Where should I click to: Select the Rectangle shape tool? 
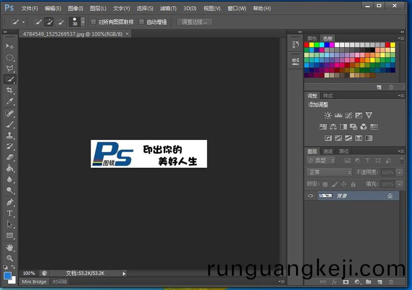coord(10,235)
